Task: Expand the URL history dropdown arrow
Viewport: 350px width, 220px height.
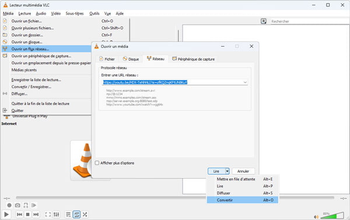Action: (245, 82)
